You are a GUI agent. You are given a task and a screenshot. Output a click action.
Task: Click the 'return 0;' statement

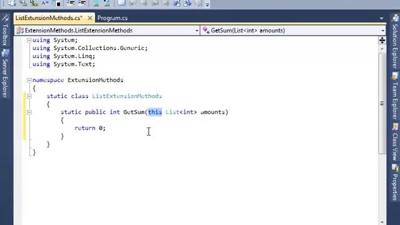[x=90, y=128]
